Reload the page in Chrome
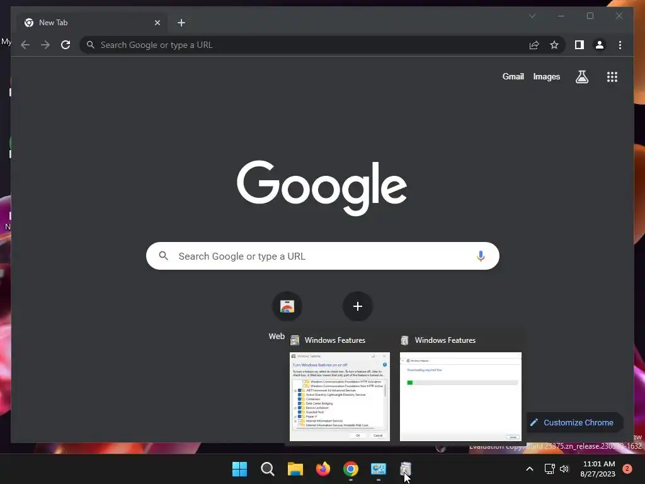Screen dimensions: 645x484 click(x=66, y=45)
